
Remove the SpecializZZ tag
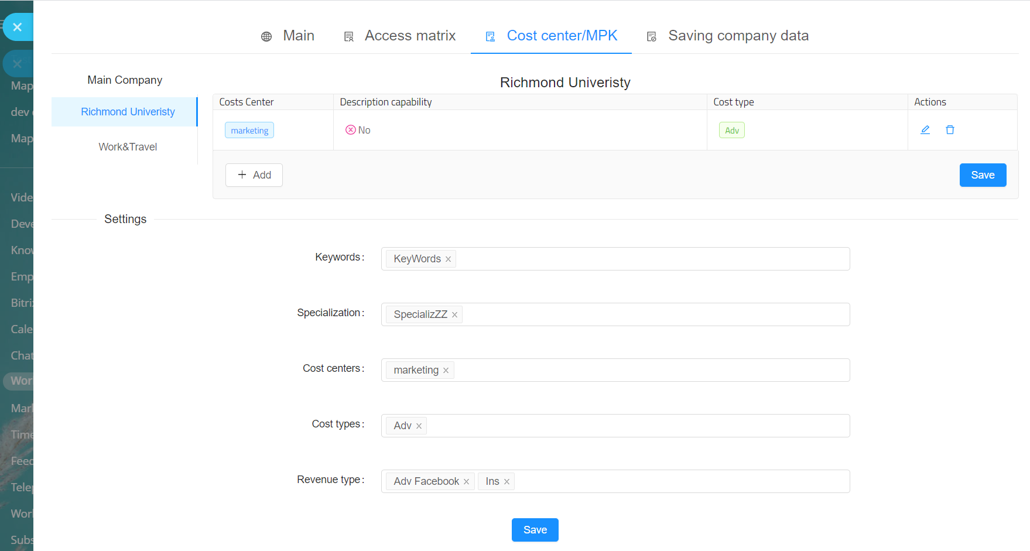point(454,315)
